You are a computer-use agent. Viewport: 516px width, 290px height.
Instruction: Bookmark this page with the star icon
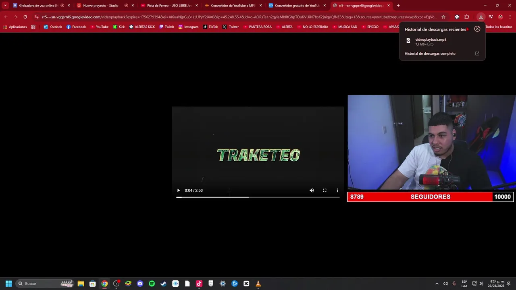(443, 17)
